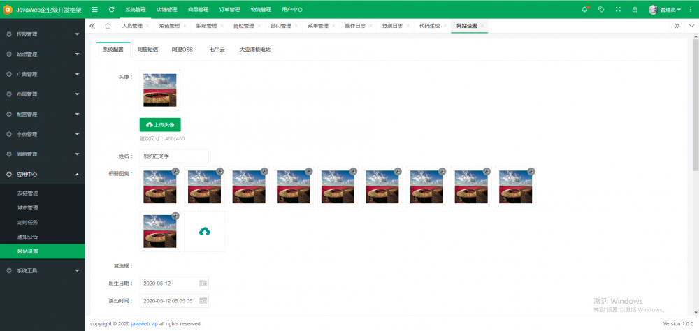
Task: Click the cloud upload icon in the album grid
Action: [204, 231]
